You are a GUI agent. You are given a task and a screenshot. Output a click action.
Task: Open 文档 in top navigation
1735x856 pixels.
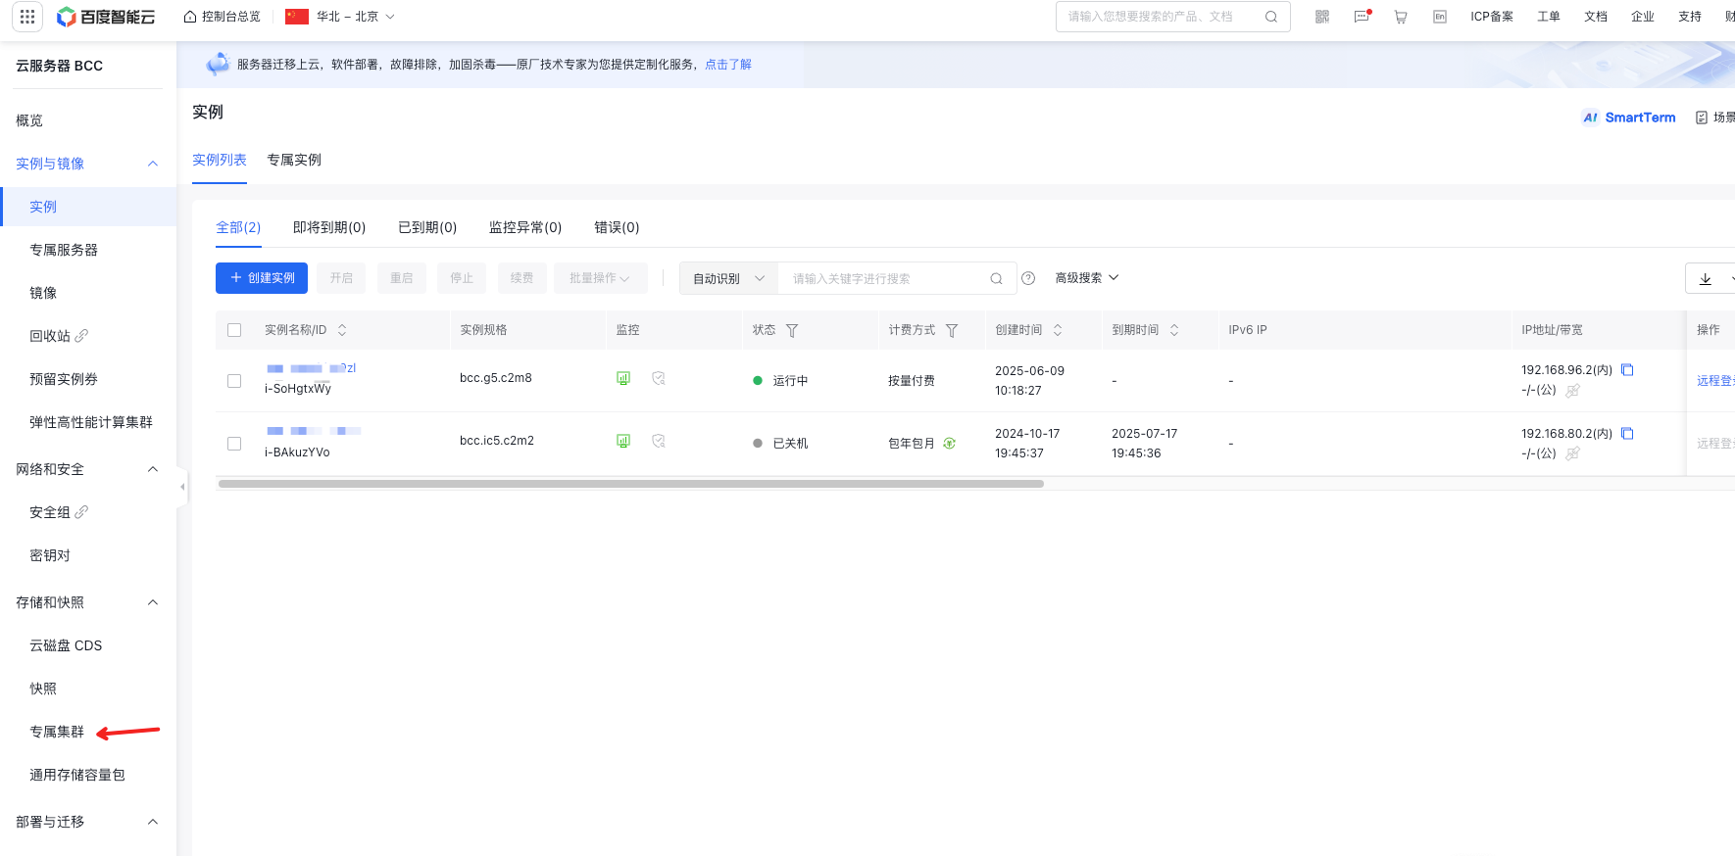pyautogui.click(x=1596, y=17)
